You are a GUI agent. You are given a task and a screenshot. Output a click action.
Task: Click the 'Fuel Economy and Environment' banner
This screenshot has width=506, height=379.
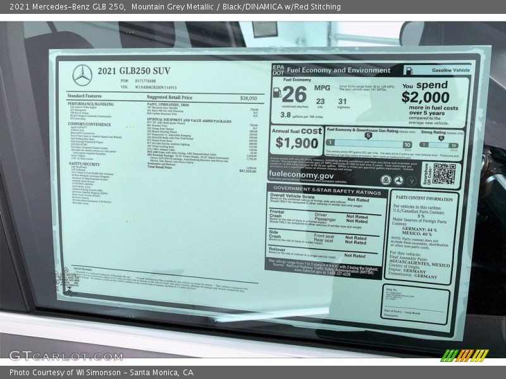point(338,70)
